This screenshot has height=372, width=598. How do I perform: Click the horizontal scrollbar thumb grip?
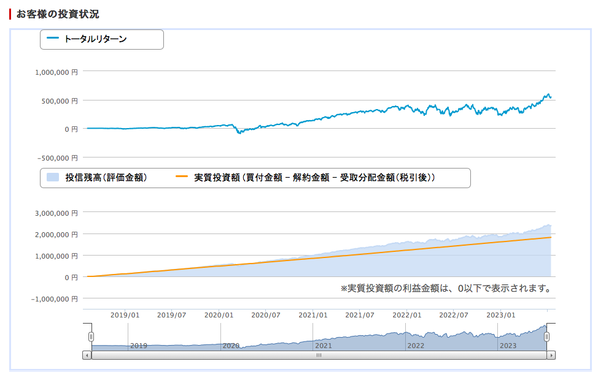pos(319,355)
